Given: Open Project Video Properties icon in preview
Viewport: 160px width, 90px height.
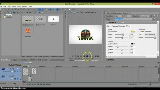Looking at the screenshot, I should tap(70, 12).
